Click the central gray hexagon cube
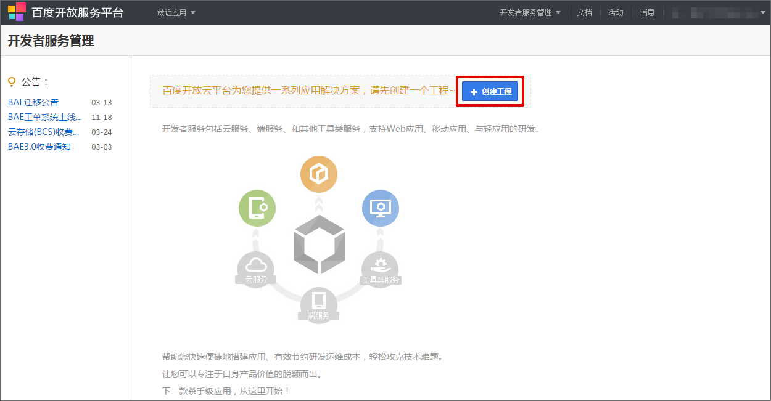The width and height of the screenshot is (771, 401). (x=319, y=245)
